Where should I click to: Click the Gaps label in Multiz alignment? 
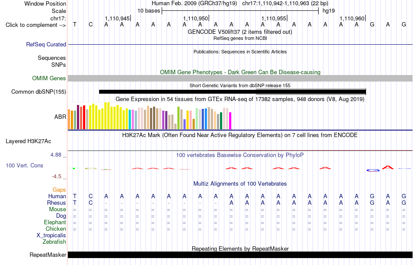[x=59, y=190]
